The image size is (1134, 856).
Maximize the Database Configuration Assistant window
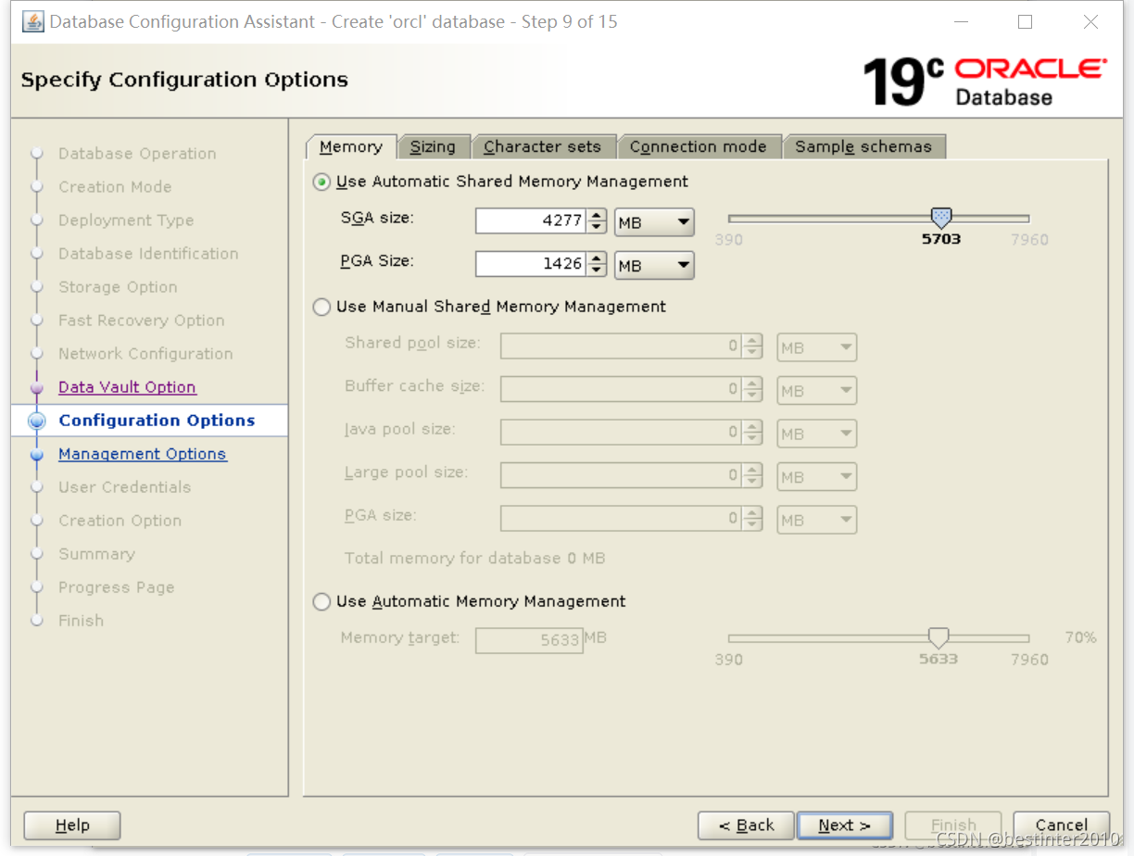(x=1025, y=21)
